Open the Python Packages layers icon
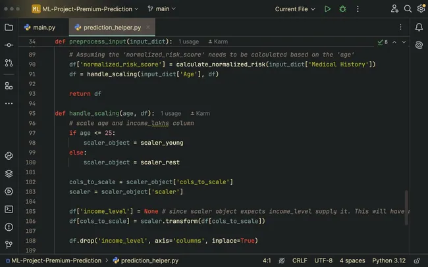 (9, 174)
